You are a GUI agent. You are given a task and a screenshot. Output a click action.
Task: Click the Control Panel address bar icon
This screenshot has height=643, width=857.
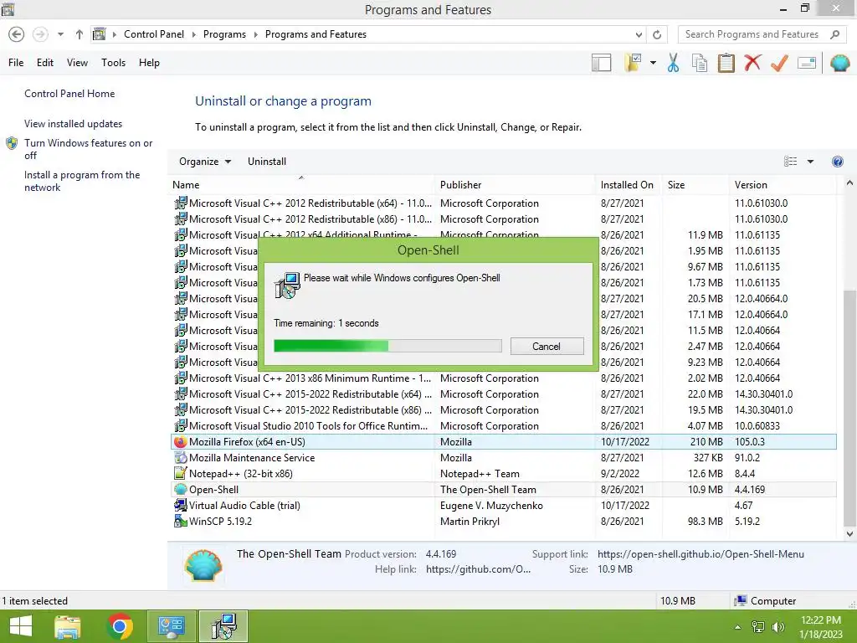[x=99, y=34]
